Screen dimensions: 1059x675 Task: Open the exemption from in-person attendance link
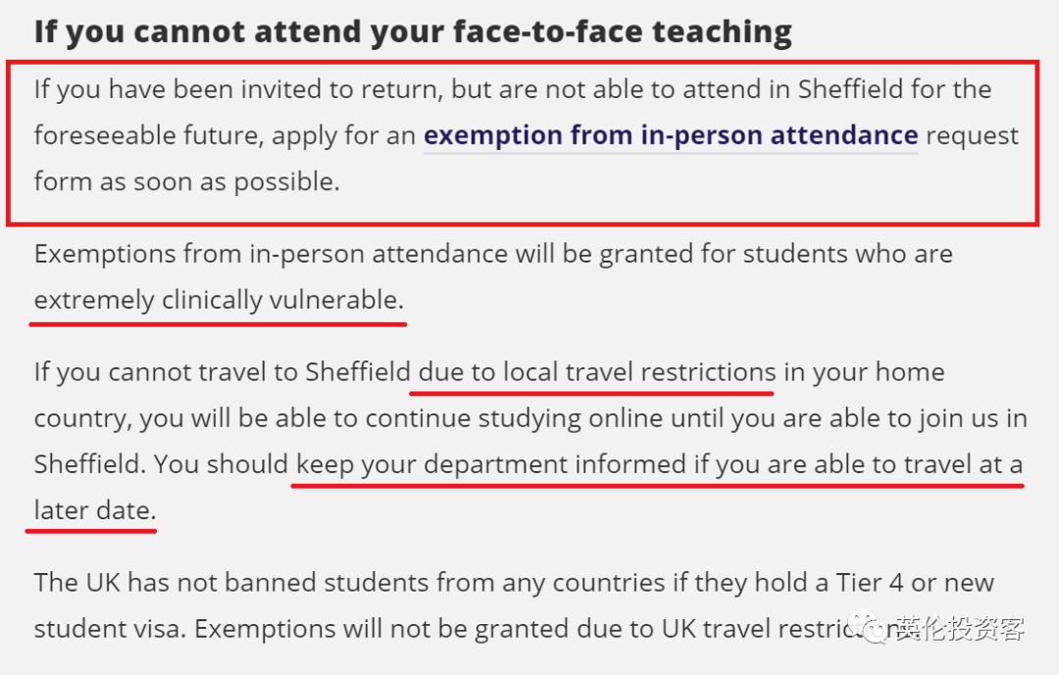[x=671, y=135]
